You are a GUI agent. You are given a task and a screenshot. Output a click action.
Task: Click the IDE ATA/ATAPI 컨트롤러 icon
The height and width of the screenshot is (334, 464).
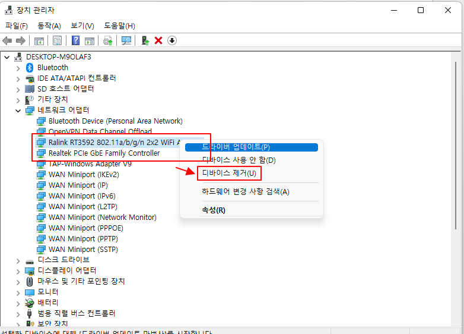point(30,78)
